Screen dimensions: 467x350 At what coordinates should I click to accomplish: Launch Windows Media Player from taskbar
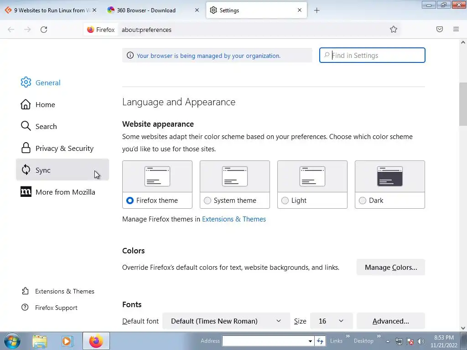(x=67, y=341)
